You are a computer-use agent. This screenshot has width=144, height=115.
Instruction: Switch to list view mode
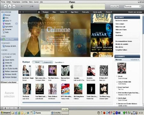click(112, 6)
